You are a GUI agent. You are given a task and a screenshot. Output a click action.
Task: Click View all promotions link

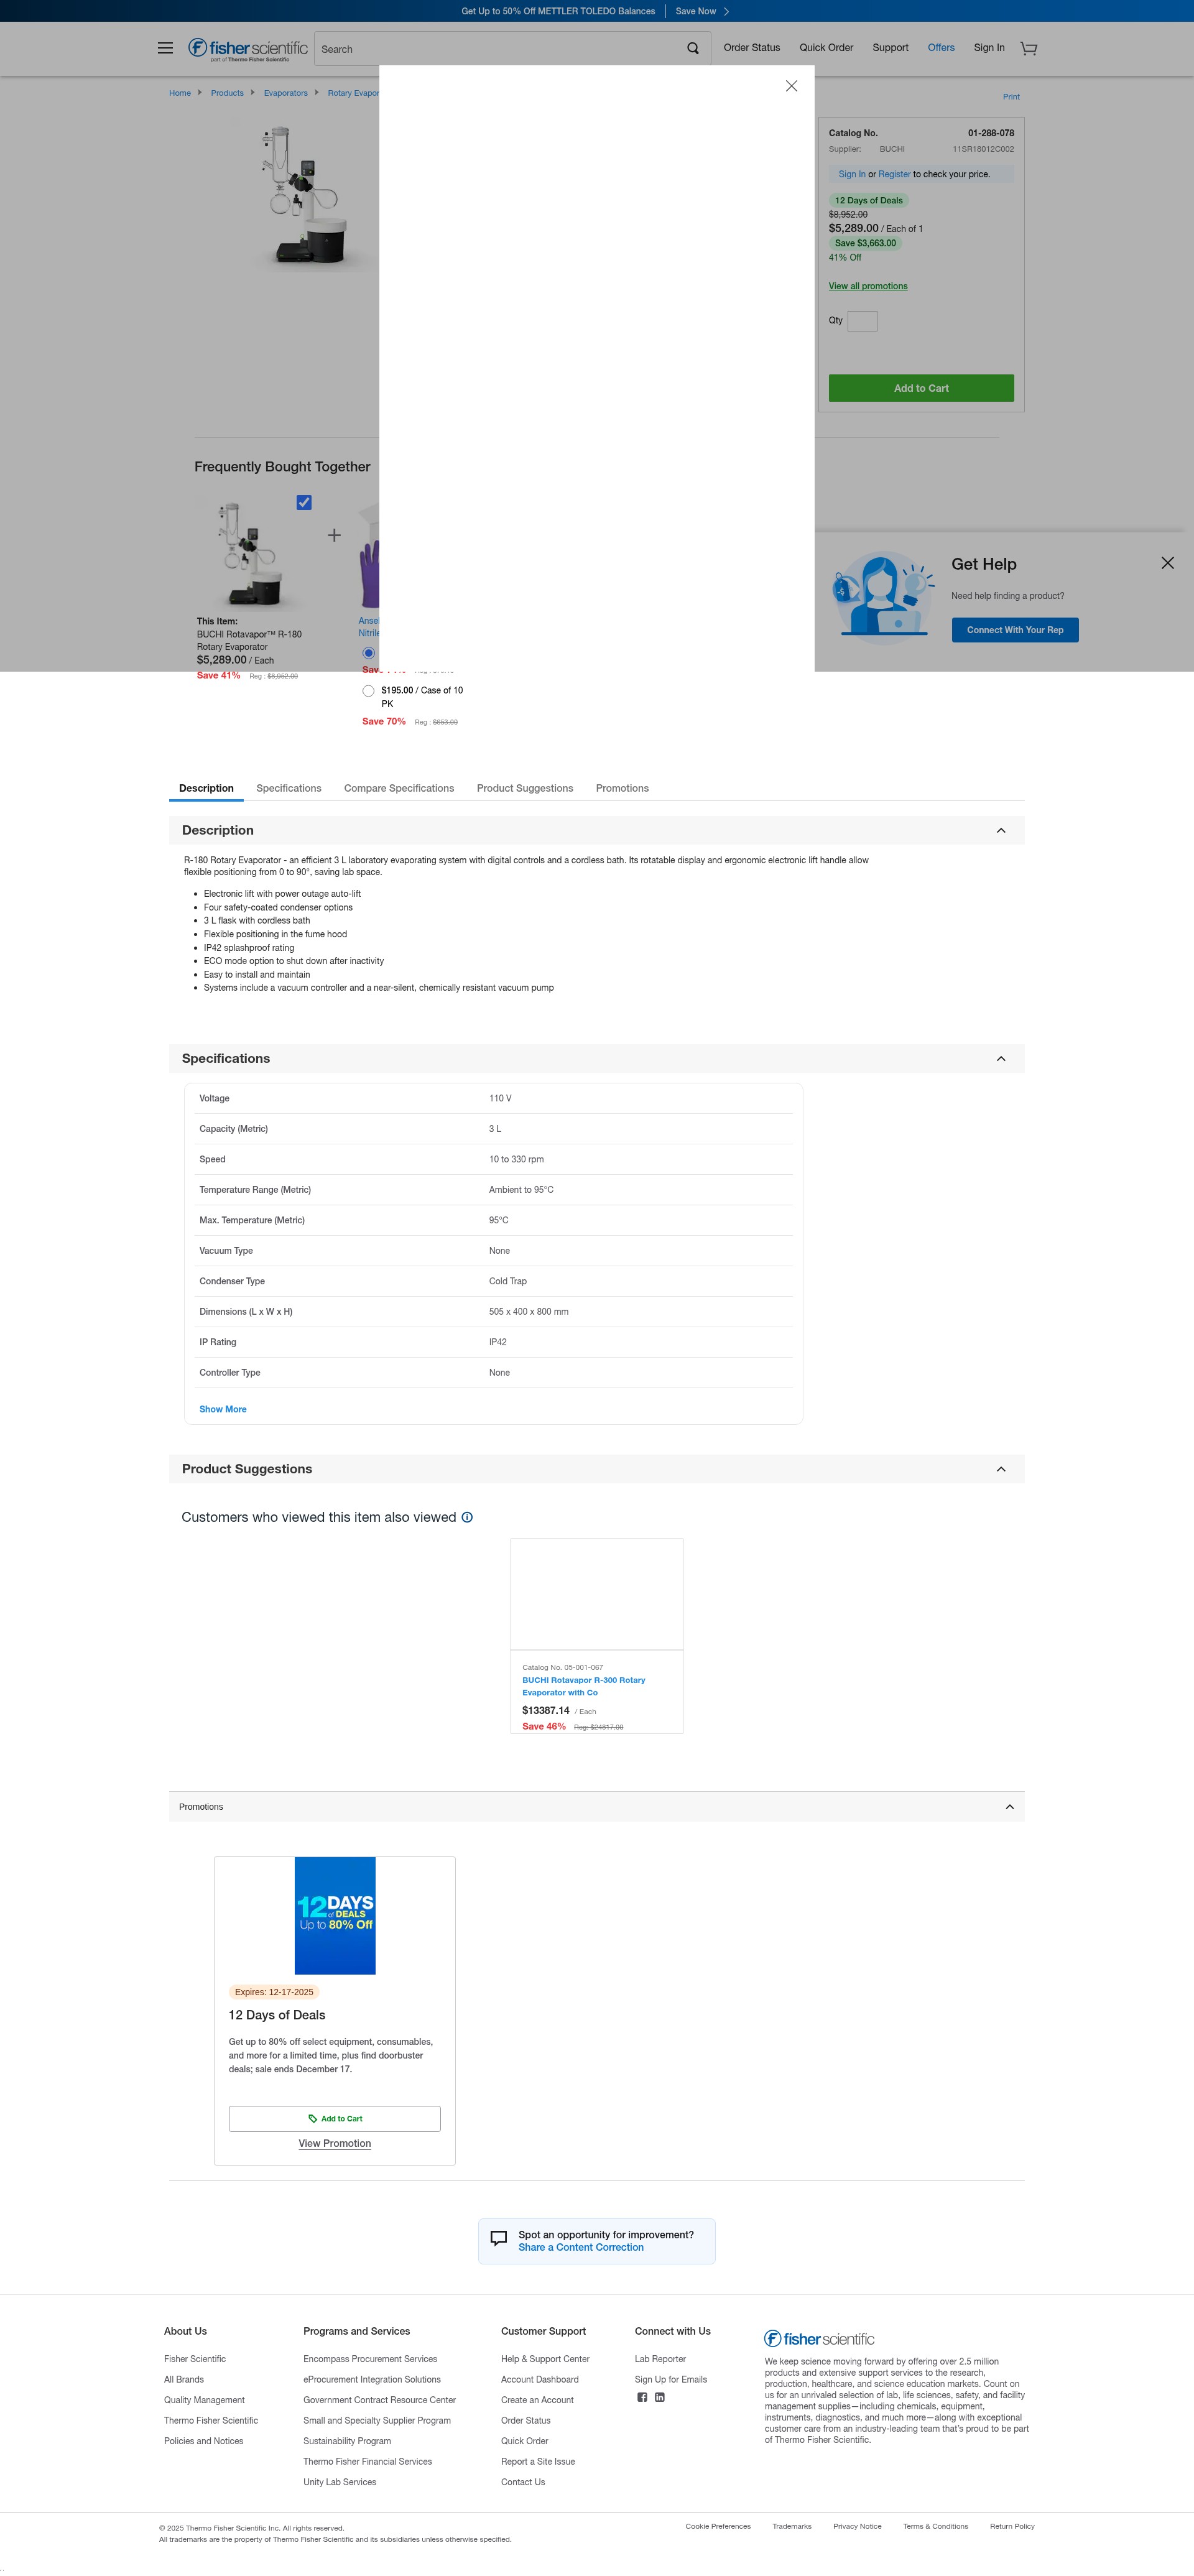(x=868, y=286)
